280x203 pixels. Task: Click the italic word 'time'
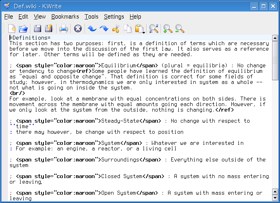point(22,126)
